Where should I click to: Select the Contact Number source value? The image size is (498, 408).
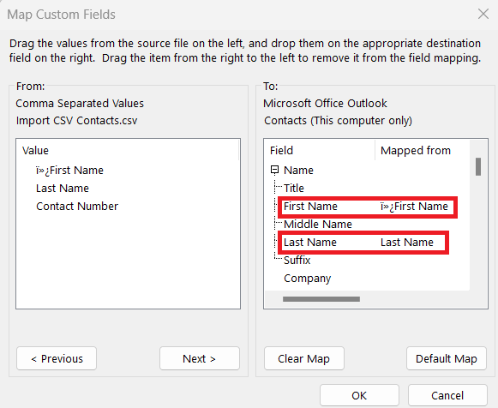[77, 207]
